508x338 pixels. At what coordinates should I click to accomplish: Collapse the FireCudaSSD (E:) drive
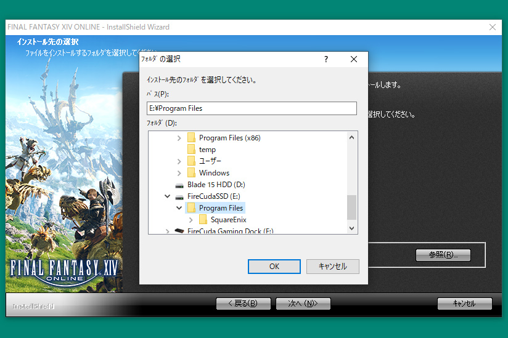pos(167,196)
